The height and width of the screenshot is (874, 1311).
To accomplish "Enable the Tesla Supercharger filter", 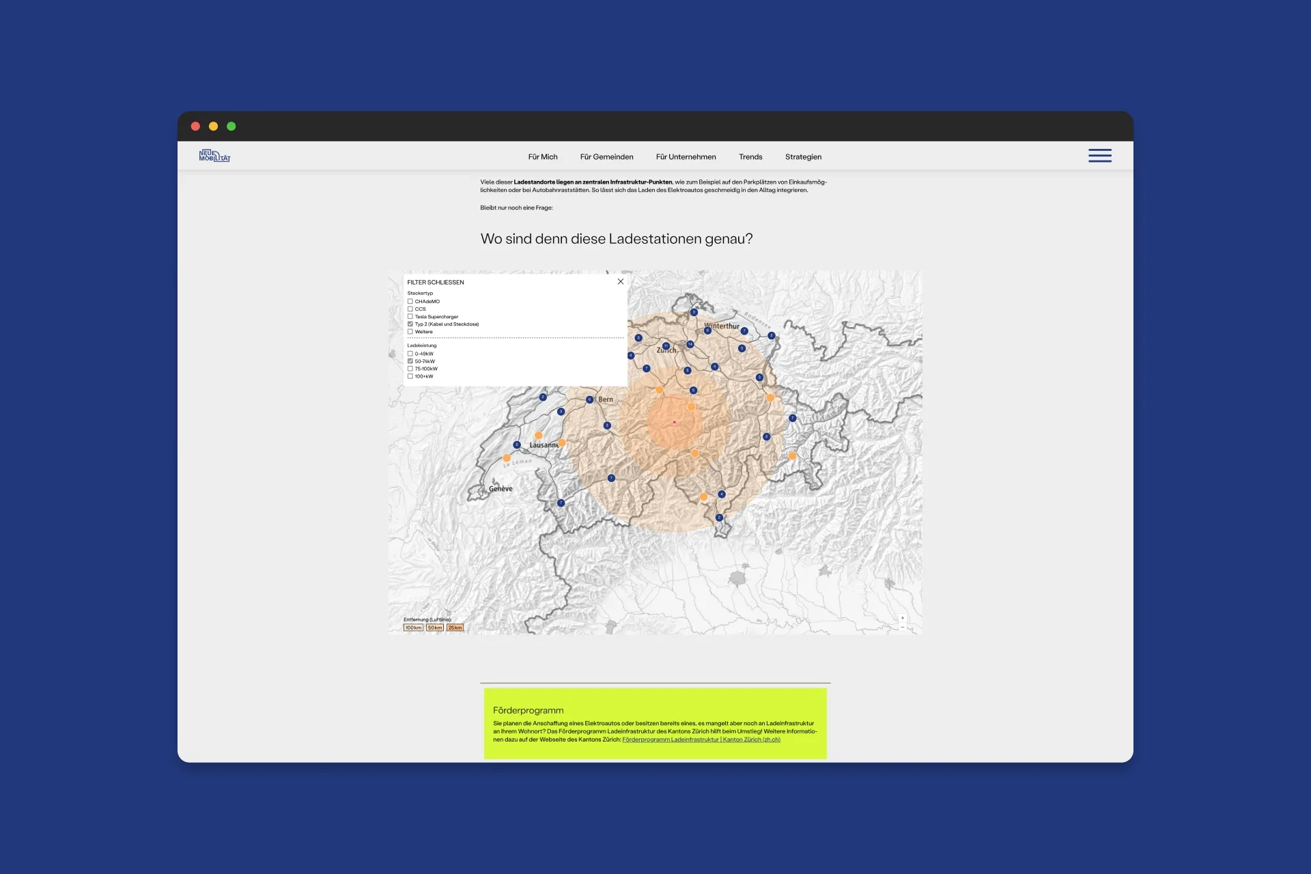I will [x=410, y=317].
